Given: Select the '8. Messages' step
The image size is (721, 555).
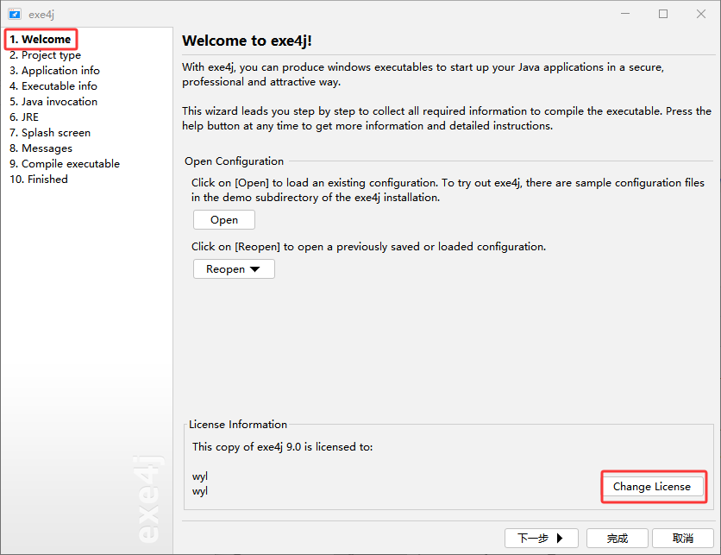Looking at the screenshot, I should coord(41,148).
